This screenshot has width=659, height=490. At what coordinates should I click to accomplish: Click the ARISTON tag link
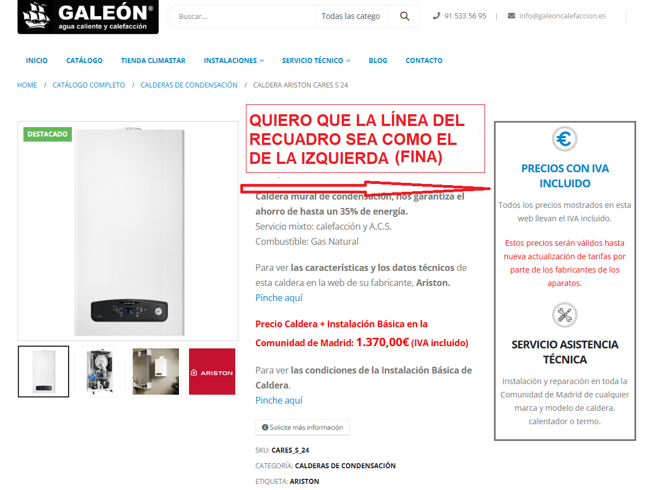tap(304, 481)
